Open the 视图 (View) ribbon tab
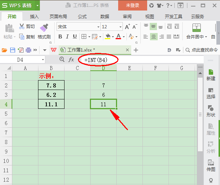 (149, 17)
